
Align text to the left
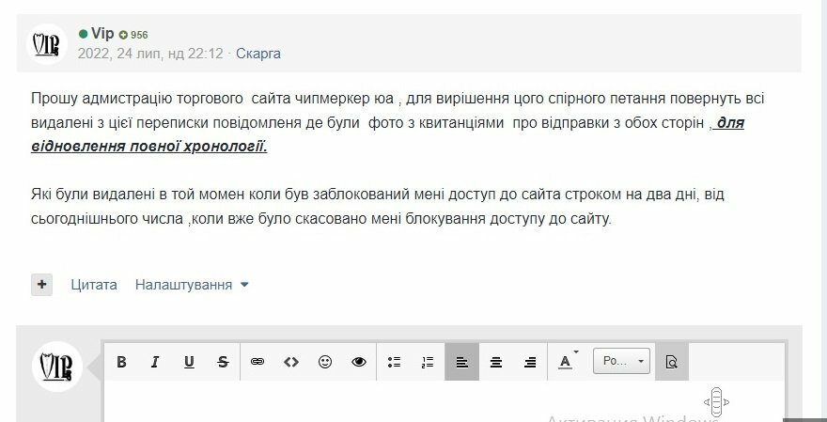tap(462, 362)
